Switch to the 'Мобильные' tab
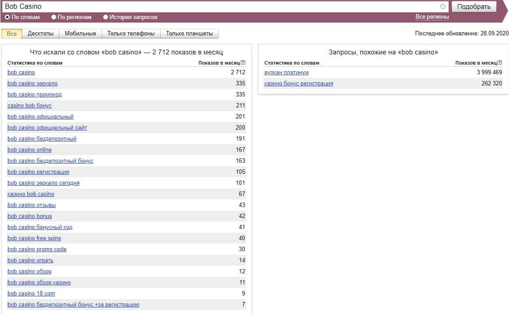509x314 pixels. point(80,34)
